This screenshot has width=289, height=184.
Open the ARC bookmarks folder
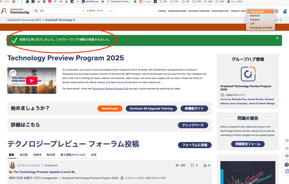tap(209, 2)
